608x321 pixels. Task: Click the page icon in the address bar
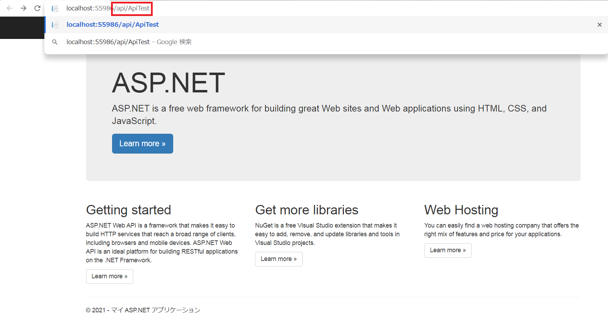pos(55,8)
